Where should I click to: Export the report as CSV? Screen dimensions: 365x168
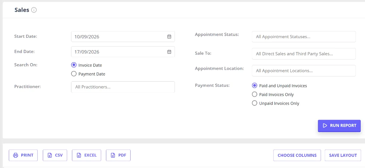(x=55, y=155)
